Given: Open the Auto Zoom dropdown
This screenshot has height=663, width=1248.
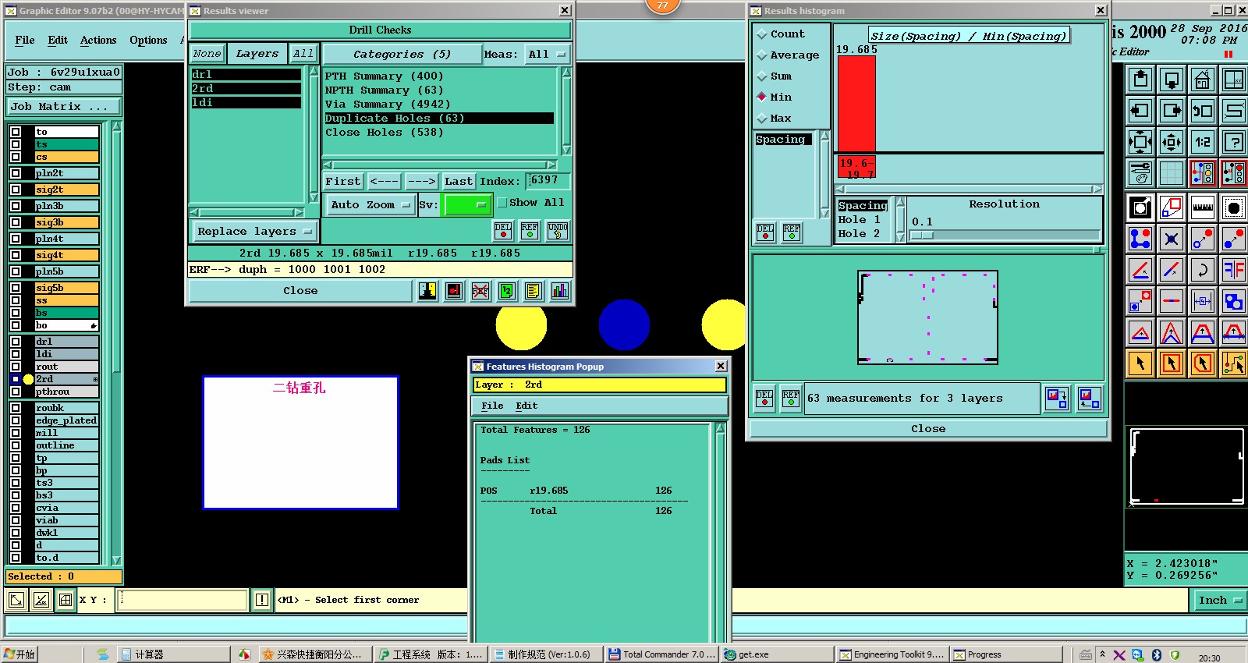Looking at the screenshot, I should click(x=370, y=205).
